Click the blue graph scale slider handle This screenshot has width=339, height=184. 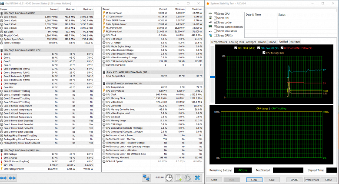coord(213,77)
